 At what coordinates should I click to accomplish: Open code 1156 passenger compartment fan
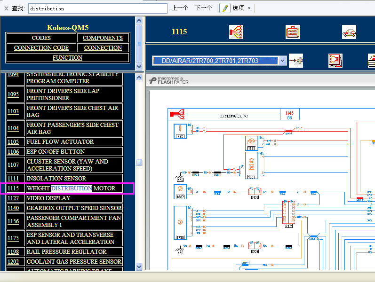pos(13,221)
